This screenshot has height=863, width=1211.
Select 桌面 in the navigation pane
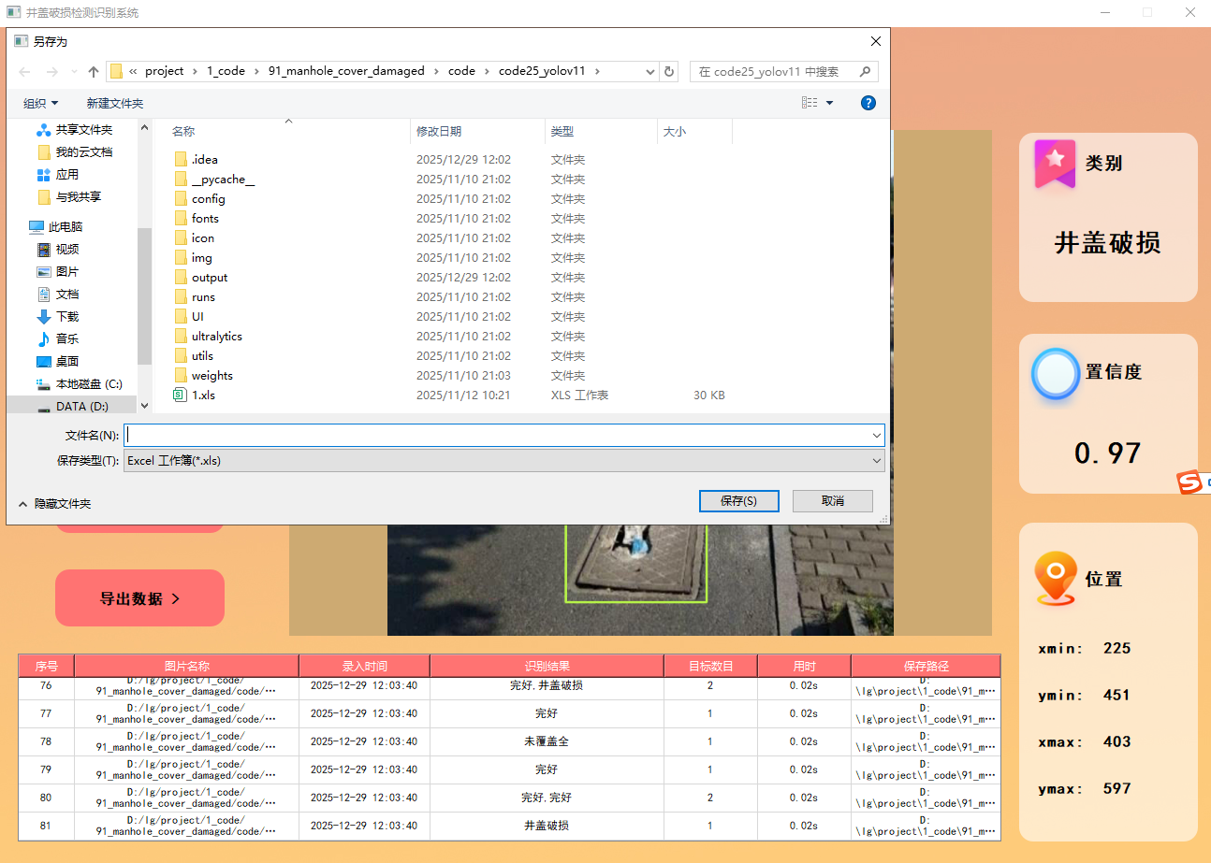point(58,361)
